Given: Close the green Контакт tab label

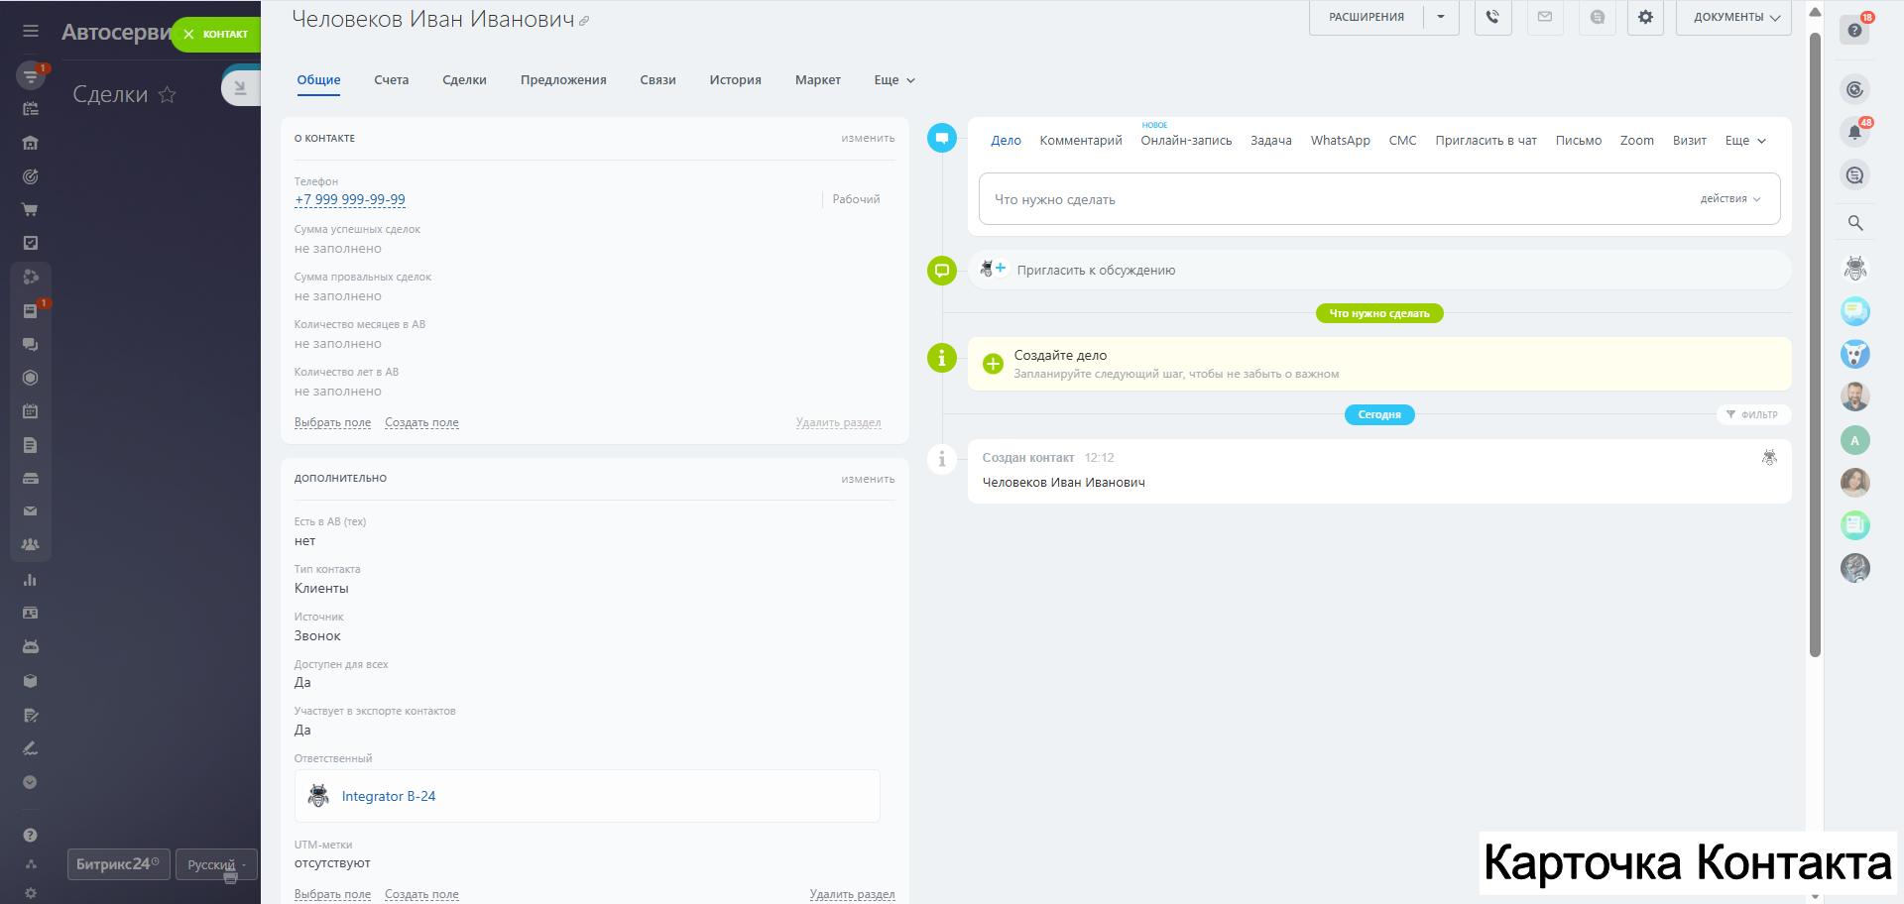Looking at the screenshot, I should coord(189,35).
